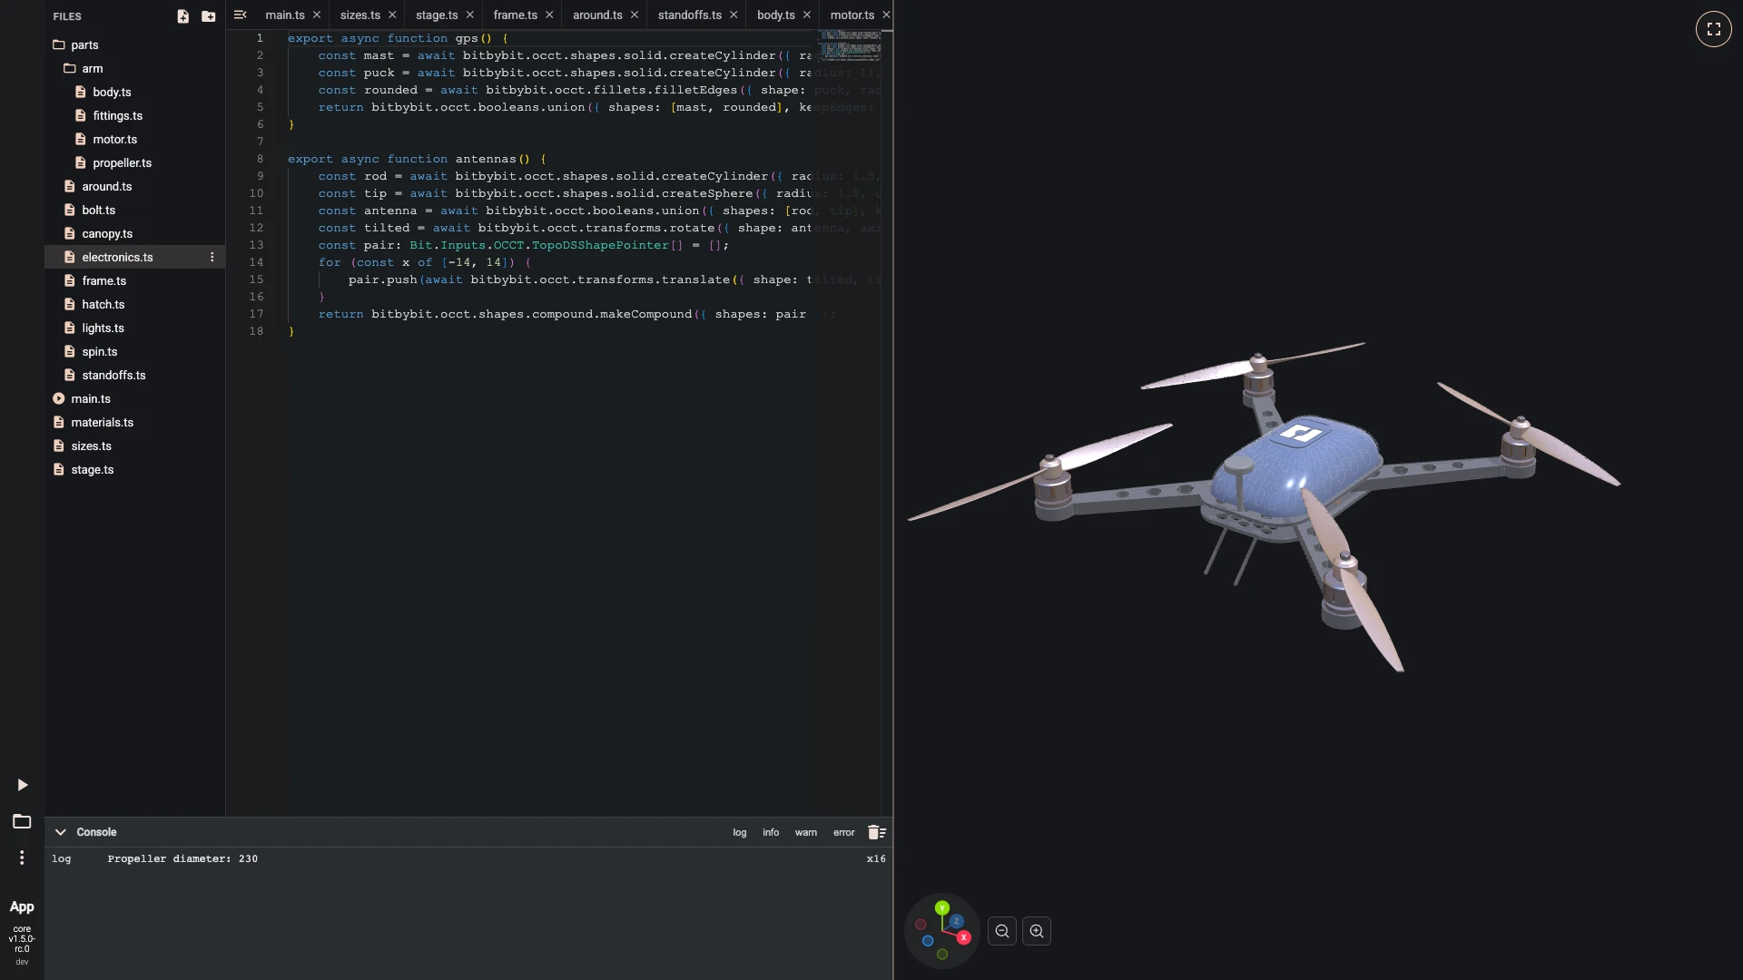Close the body.ts tab
The image size is (1743, 980).
coord(807,15)
